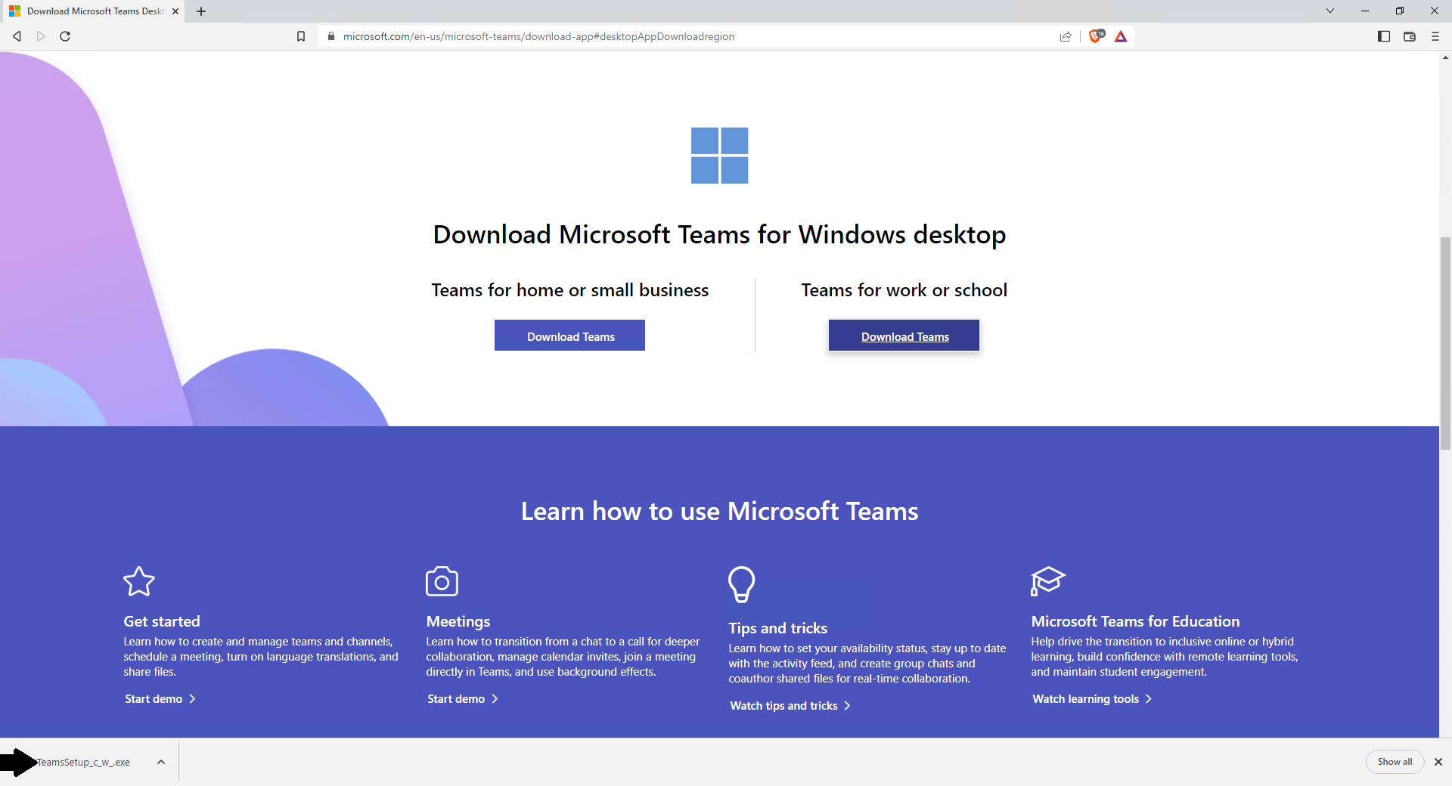The height and width of the screenshot is (786, 1452).
Task: Click the address bar URL
Action: [538, 36]
